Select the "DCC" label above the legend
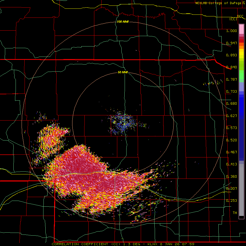This screenshot has width=246, height=246. (x=240, y=16)
